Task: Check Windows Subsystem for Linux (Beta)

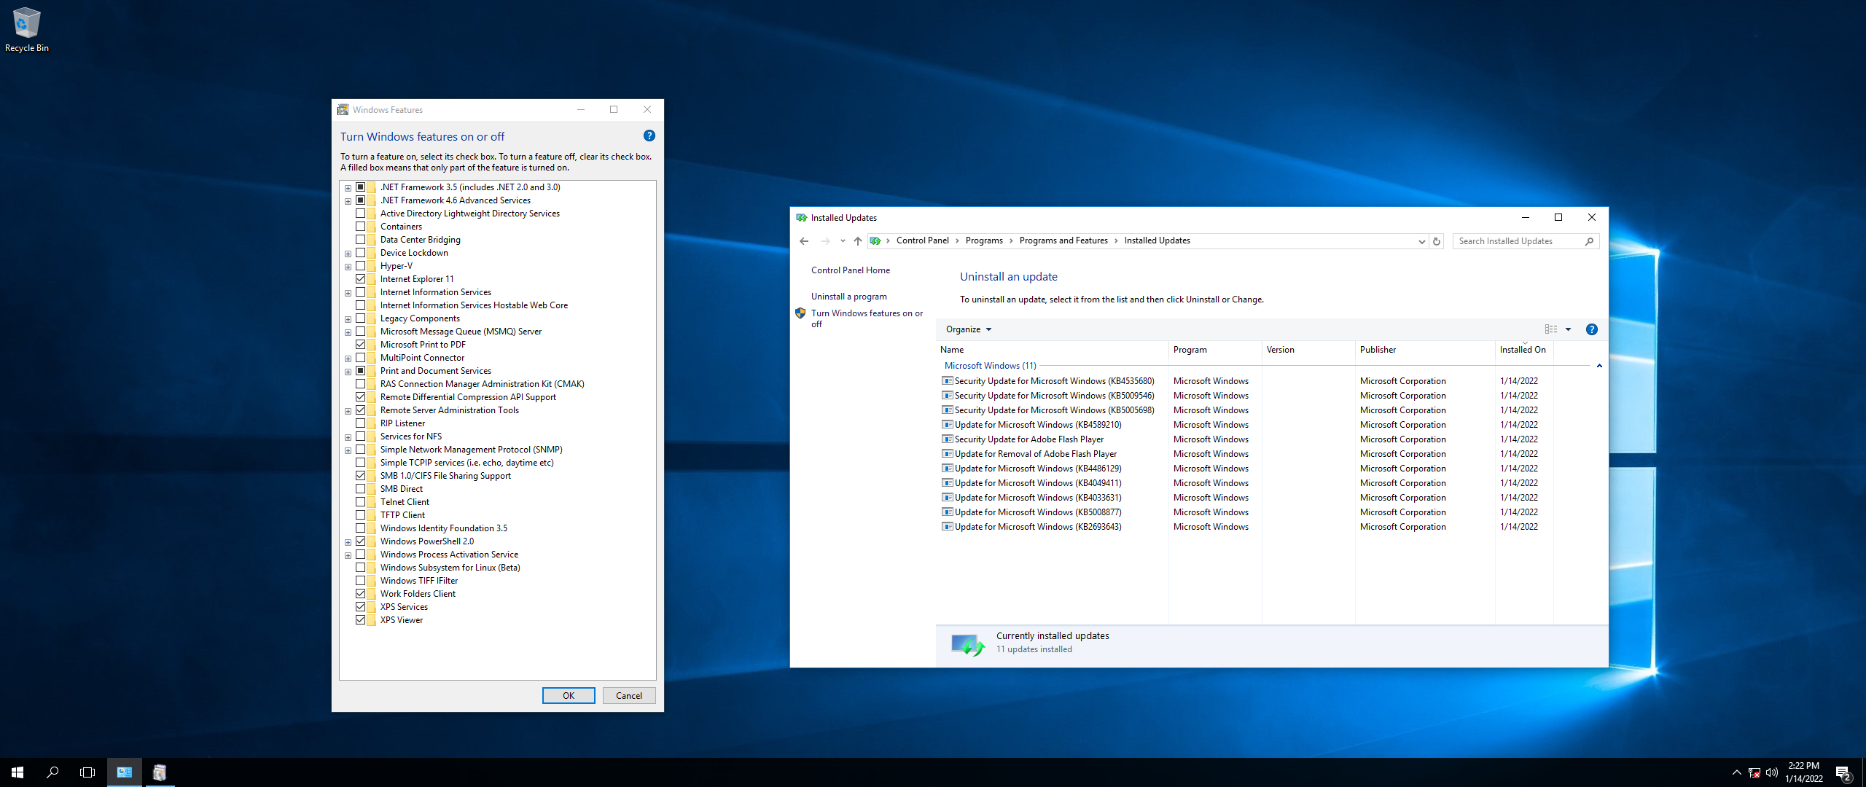Action: [x=360, y=568]
